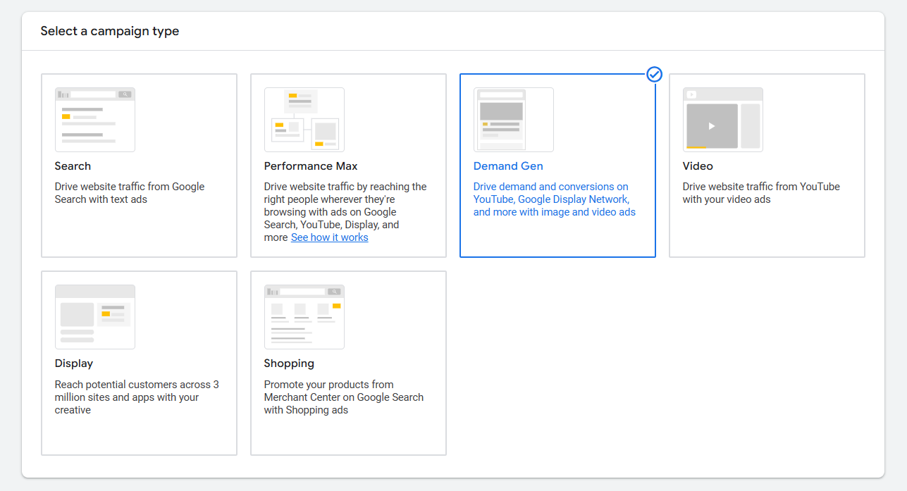Click the Display '3 million sites' description

coord(137,397)
